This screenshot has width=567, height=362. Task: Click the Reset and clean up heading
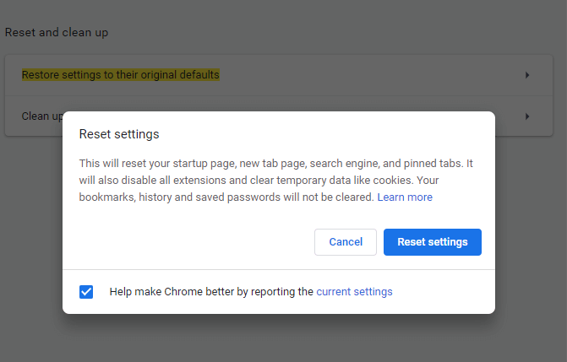coord(57,33)
